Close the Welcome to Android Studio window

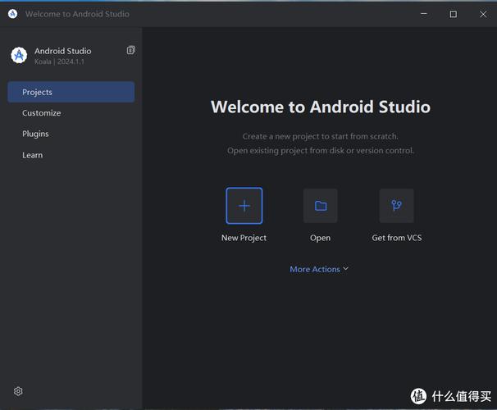483,14
